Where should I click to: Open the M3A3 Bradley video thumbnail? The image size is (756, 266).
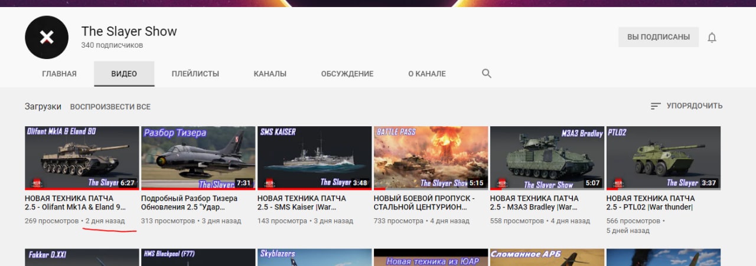tap(548, 158)
